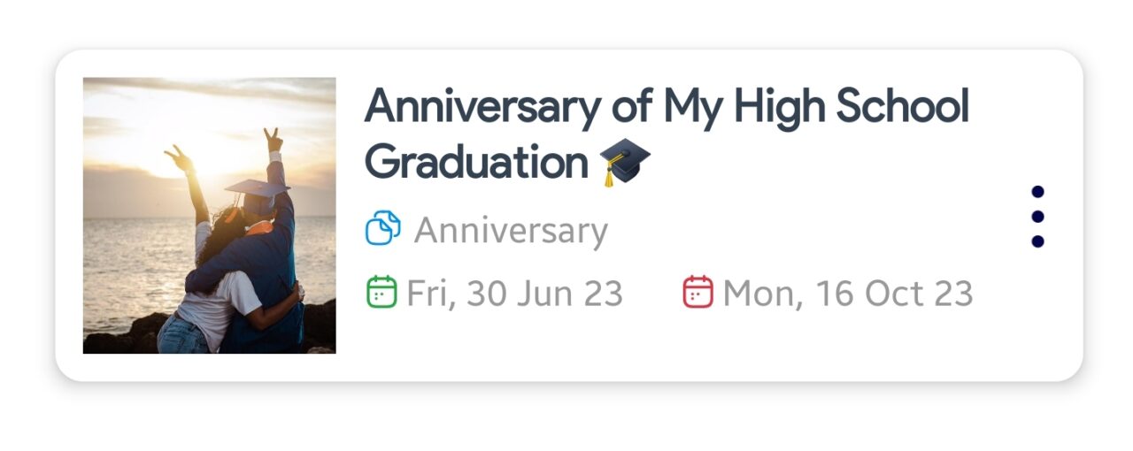Open the three-dot more options menu
This screenshot has height=451, width=1133.
coord(1038,217)
